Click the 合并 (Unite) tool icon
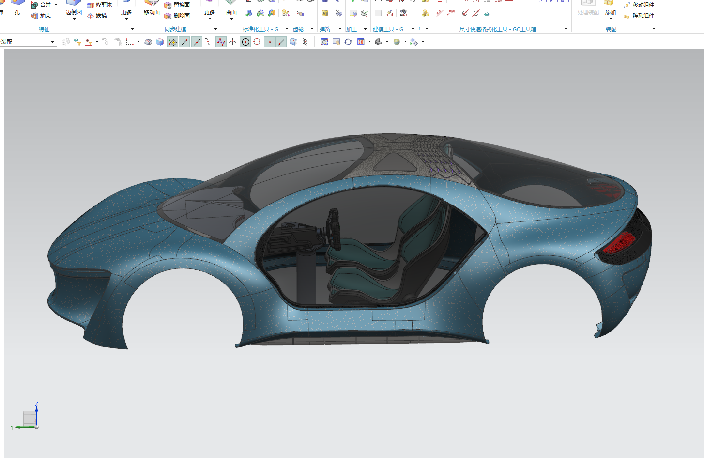The image size is (704, 458). pyautogui.click(x=34, y=5)
